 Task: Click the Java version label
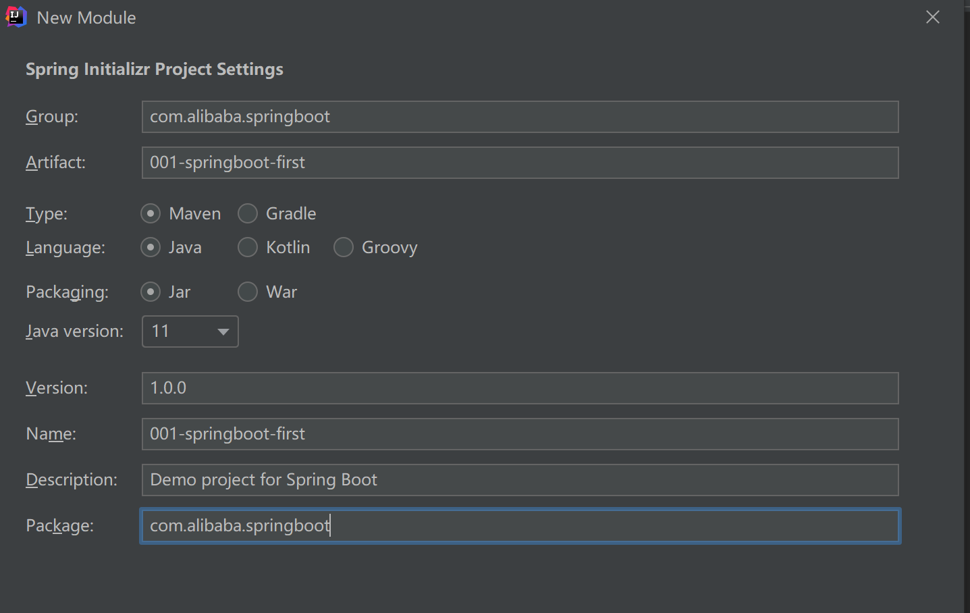(74, 331)
